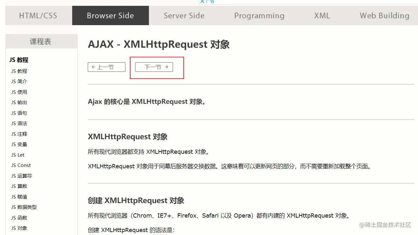
Task: Open the JS 算数 link
Action: pyautogui.click(x=19, y=186)
